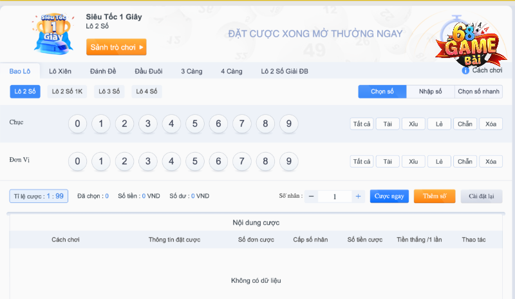Switch to the Lô Xiên tab
Image resolution: width=515 pixels, height=299 pixels.
point(59,71)
